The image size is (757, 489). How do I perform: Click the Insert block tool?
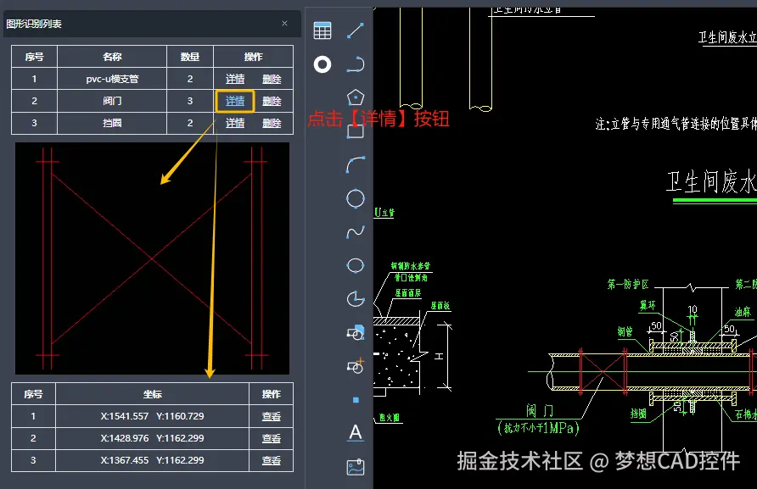[356, 333]
